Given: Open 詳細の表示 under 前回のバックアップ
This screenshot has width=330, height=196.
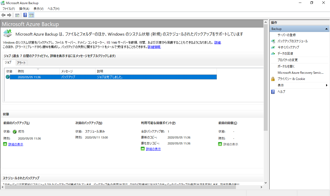Looking at the screenshot, I should point(16,144).
